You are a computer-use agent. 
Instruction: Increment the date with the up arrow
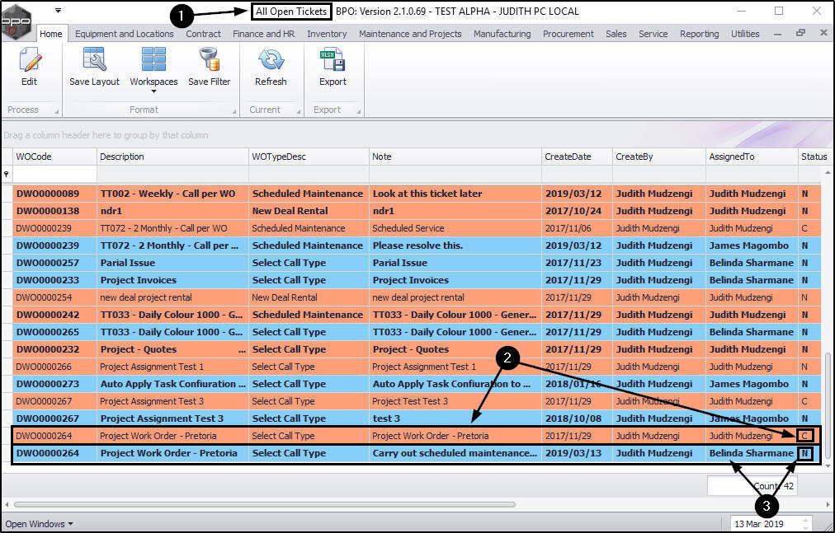click(x=806, y=520)
